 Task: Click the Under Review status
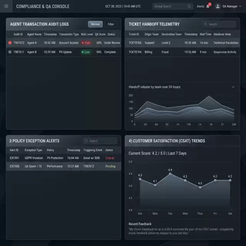pyautogui.click(x=112, y=43)
